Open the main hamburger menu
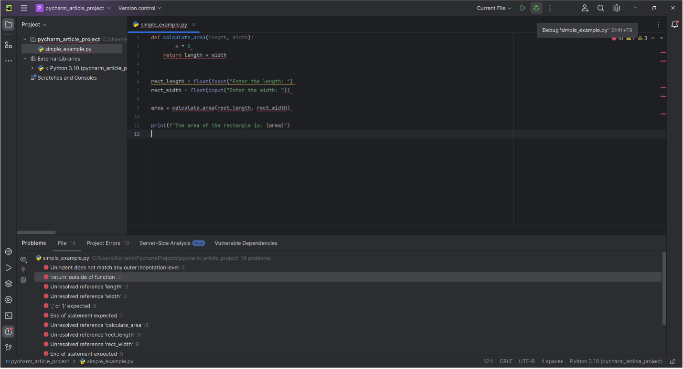The height and width of the screenshot is (369, 683). (24, 8)
